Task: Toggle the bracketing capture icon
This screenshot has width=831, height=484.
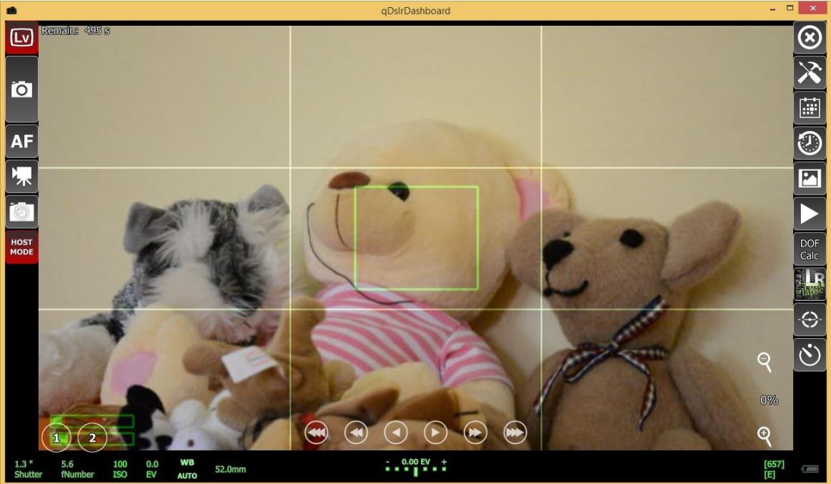Action: 21,211
